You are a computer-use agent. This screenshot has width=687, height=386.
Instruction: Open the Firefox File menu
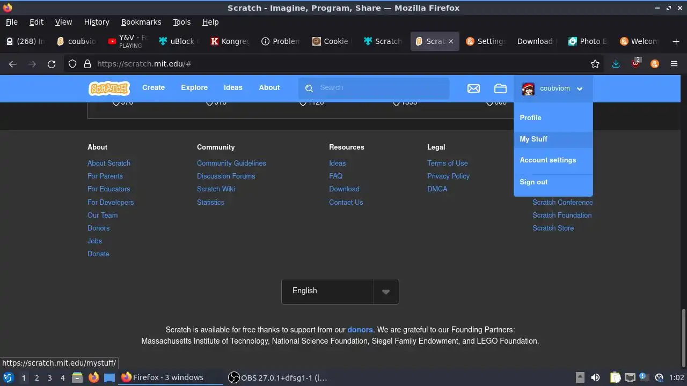point(12,22)
